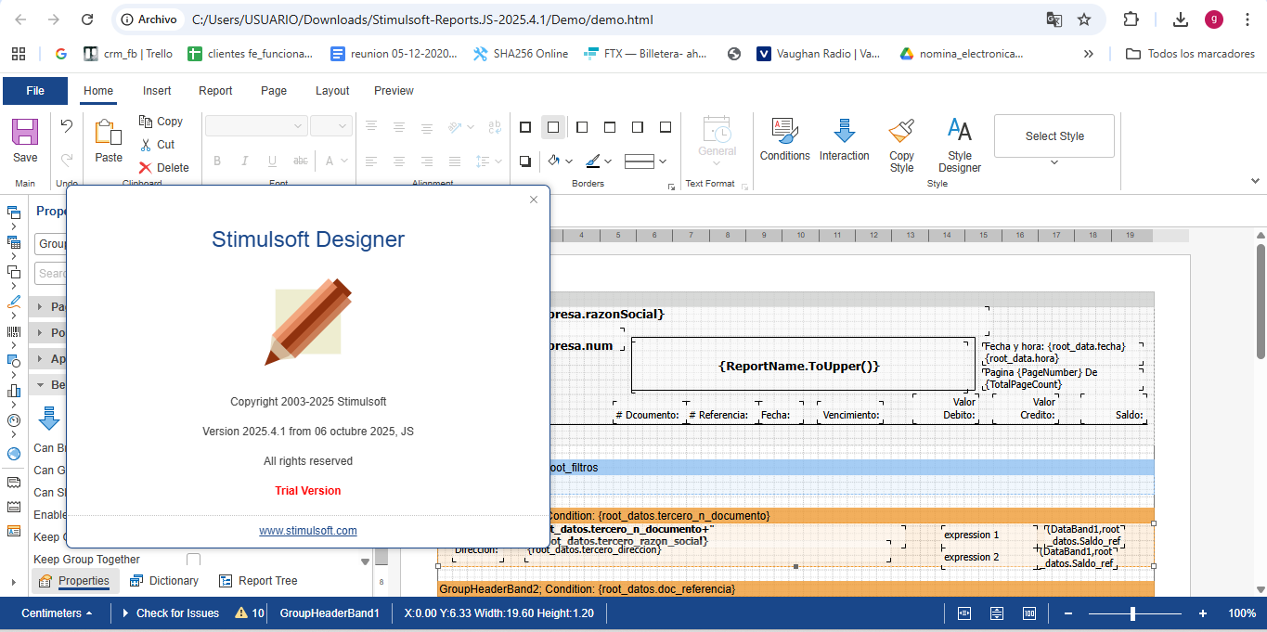Activate the Copy Style brush
Image resolution: width=1267 pixels, height=632 pixels.
901,132
